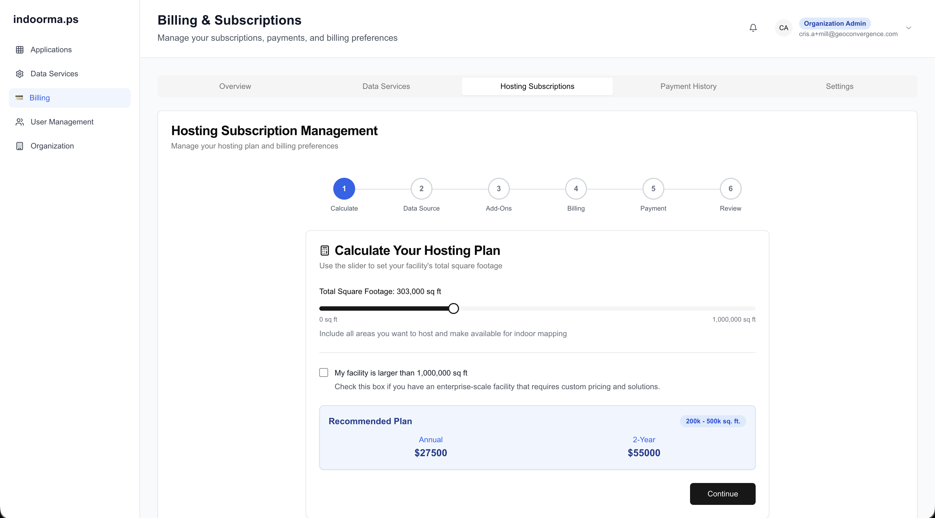Click step 6 Review circle
Viewport: 935px width, 518px height.
point(731,189)
